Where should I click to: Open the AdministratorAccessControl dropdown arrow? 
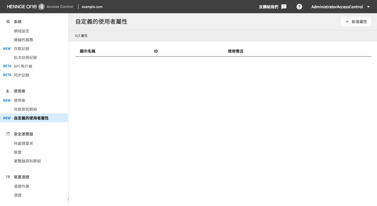tap(368, 7)
